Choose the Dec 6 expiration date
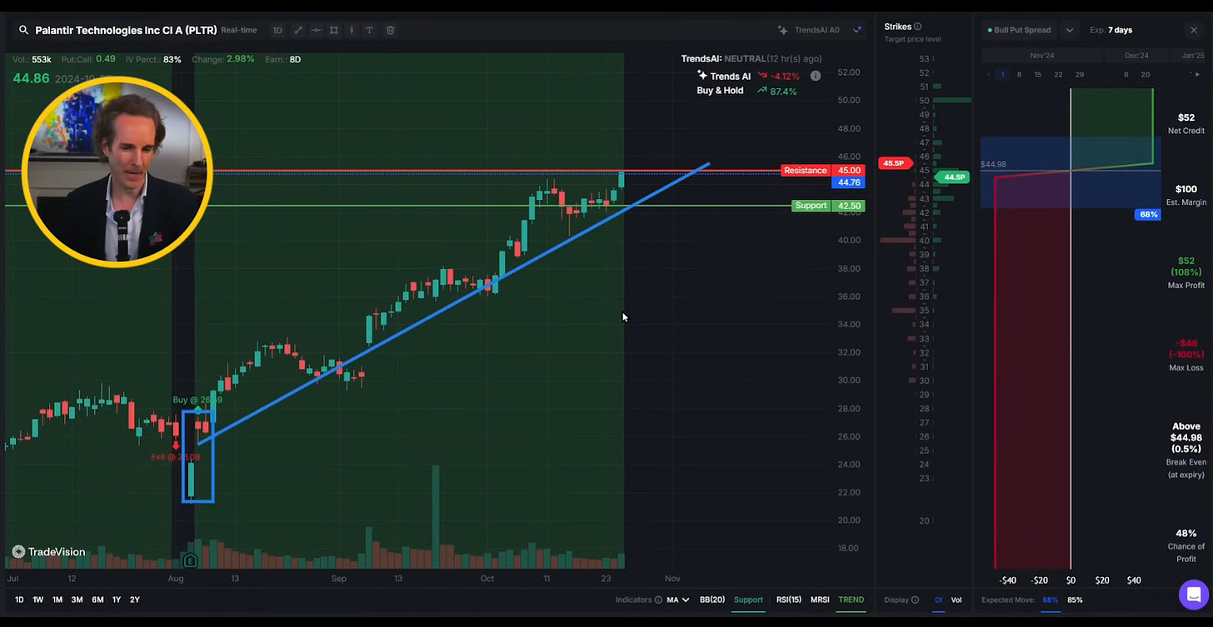This screenshot has height=627, width=1213. [x=1126, y=74]
